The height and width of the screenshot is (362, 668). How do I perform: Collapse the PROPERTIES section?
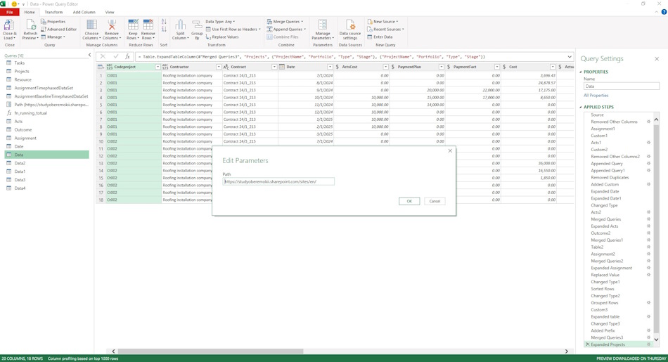point(581,72)
